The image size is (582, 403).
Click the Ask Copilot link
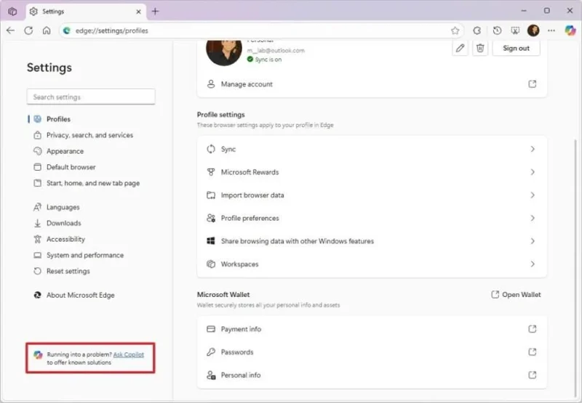point(129,354)
